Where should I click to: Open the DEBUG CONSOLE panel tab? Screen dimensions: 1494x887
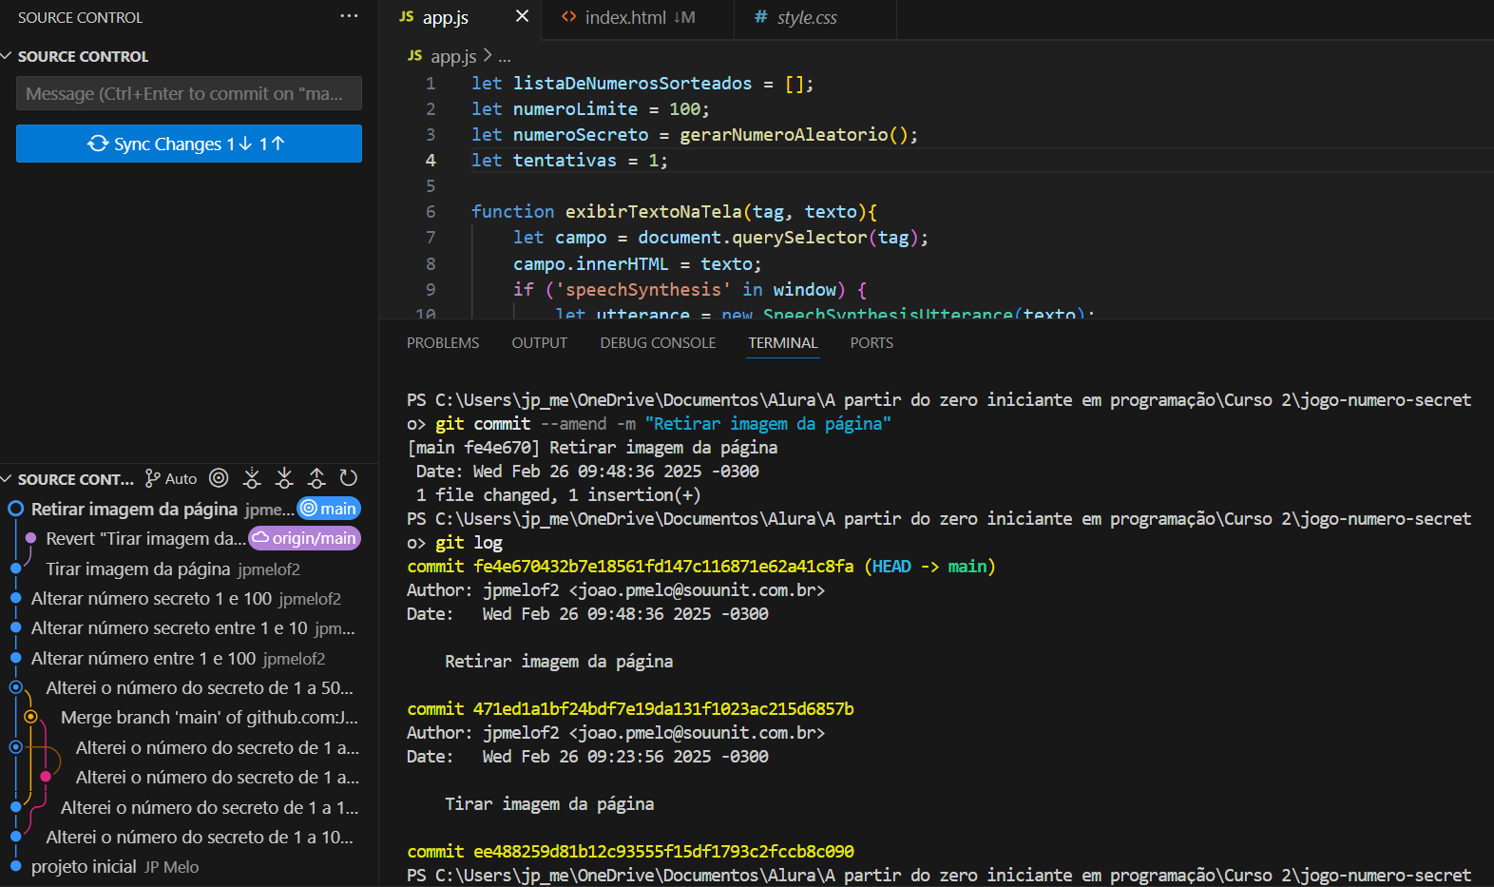[658, 342]
